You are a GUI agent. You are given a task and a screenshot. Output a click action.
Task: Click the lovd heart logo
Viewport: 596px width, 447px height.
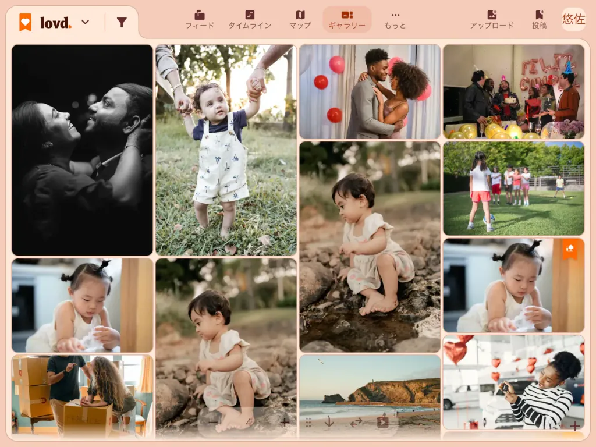(x=26, y=22)
